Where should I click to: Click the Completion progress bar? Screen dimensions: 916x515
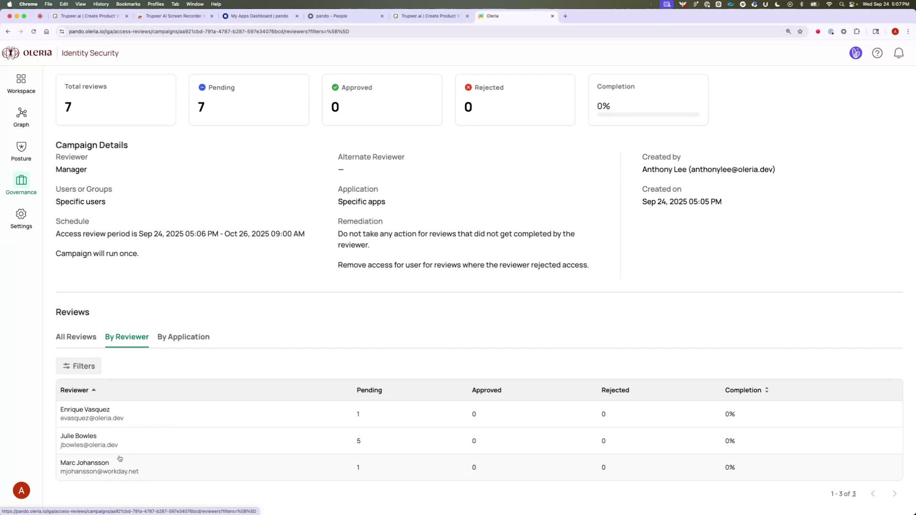[648, 114]
